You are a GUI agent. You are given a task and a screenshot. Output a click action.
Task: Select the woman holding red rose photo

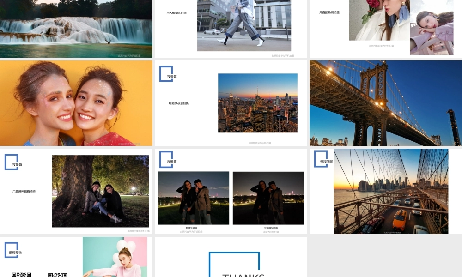point(379,20)
